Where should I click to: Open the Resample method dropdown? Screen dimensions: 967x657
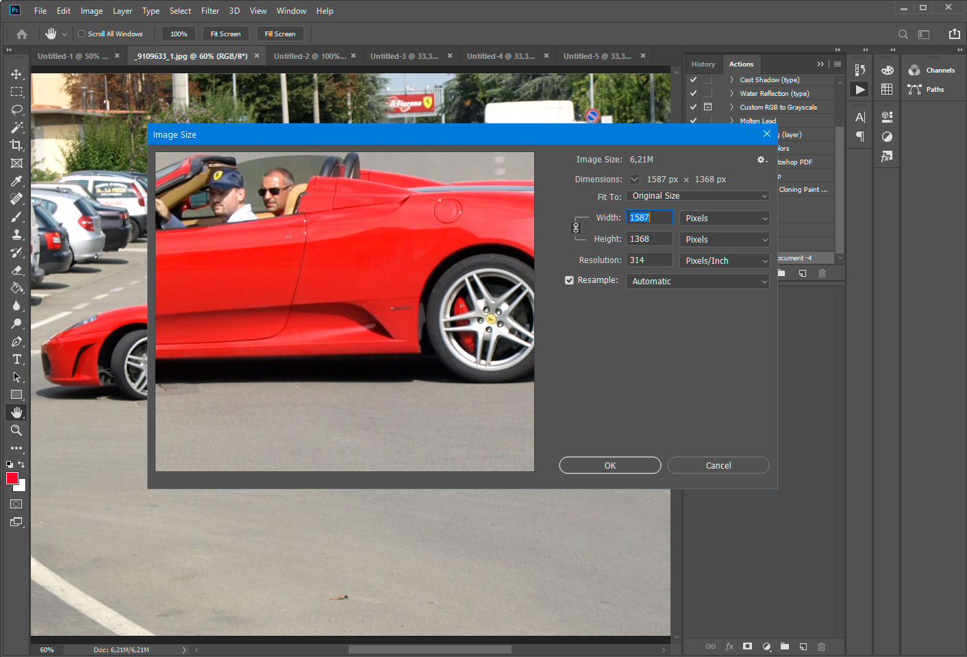[x=697, y=281]
